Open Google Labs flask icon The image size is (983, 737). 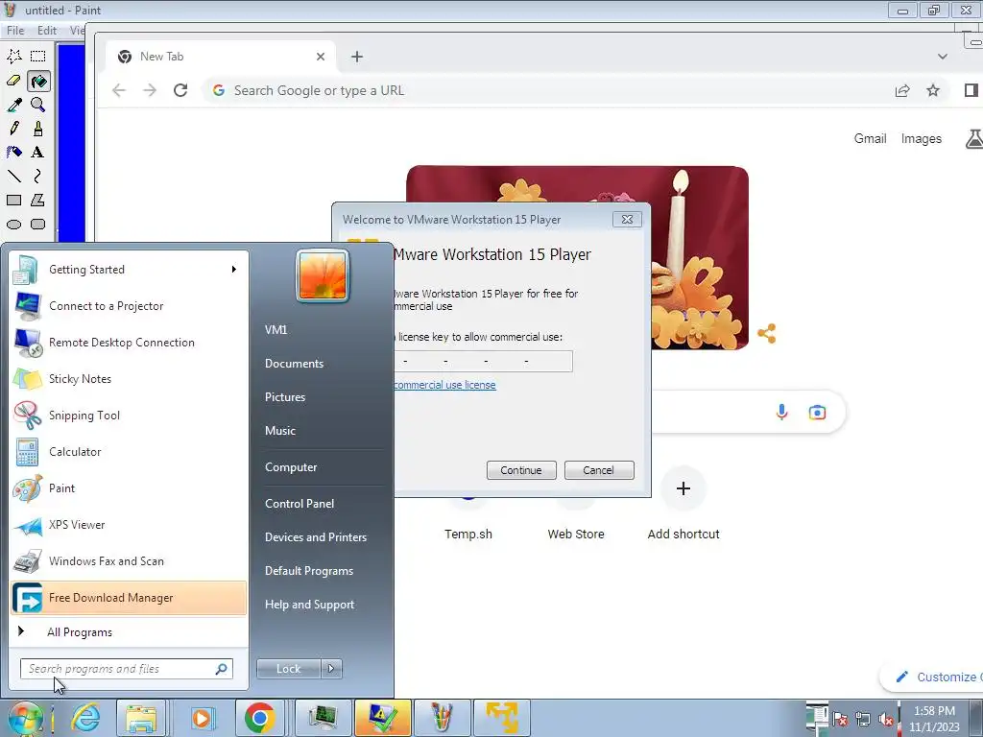(973, 138)
